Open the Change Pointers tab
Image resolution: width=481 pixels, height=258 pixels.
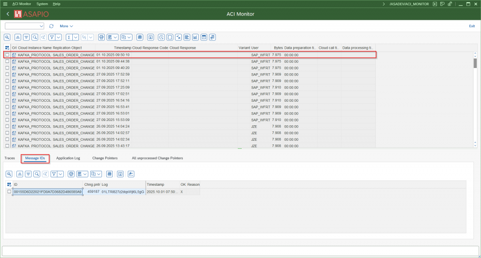(105, 158)
